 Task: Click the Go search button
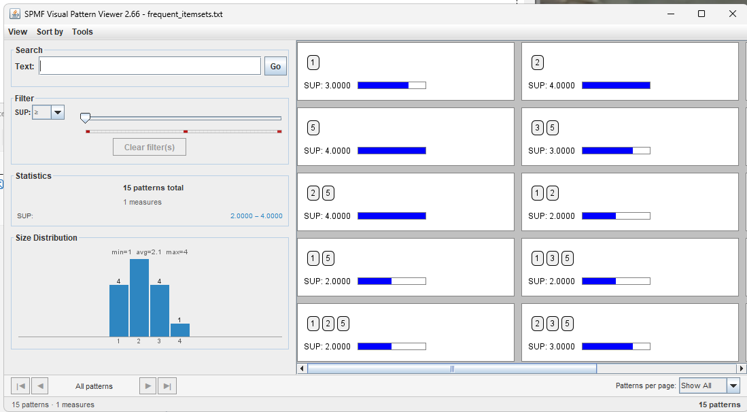click(276, 66)
